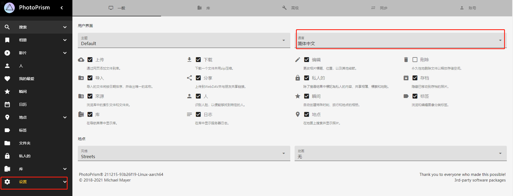Open the calendar icon in sidebar

(7, 104)
